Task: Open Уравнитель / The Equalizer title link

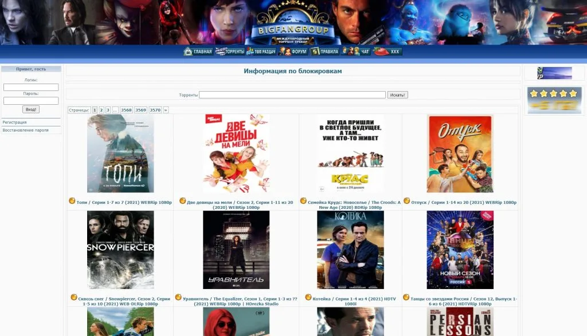Action: click(x=240, y=301)
